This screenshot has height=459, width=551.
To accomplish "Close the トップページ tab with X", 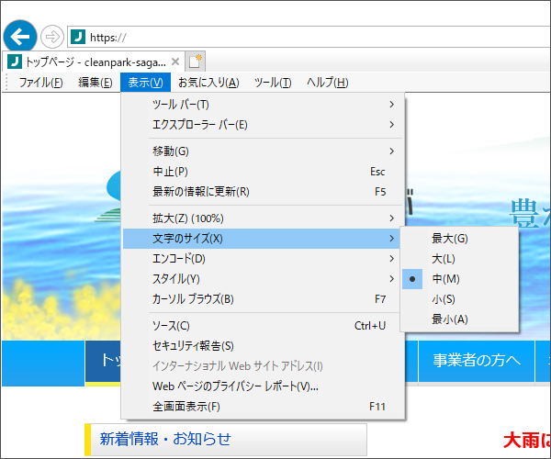I will click(x=175, y=62).
